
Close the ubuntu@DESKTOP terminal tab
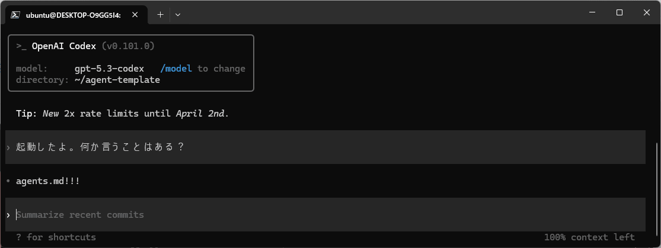(138, 15)
